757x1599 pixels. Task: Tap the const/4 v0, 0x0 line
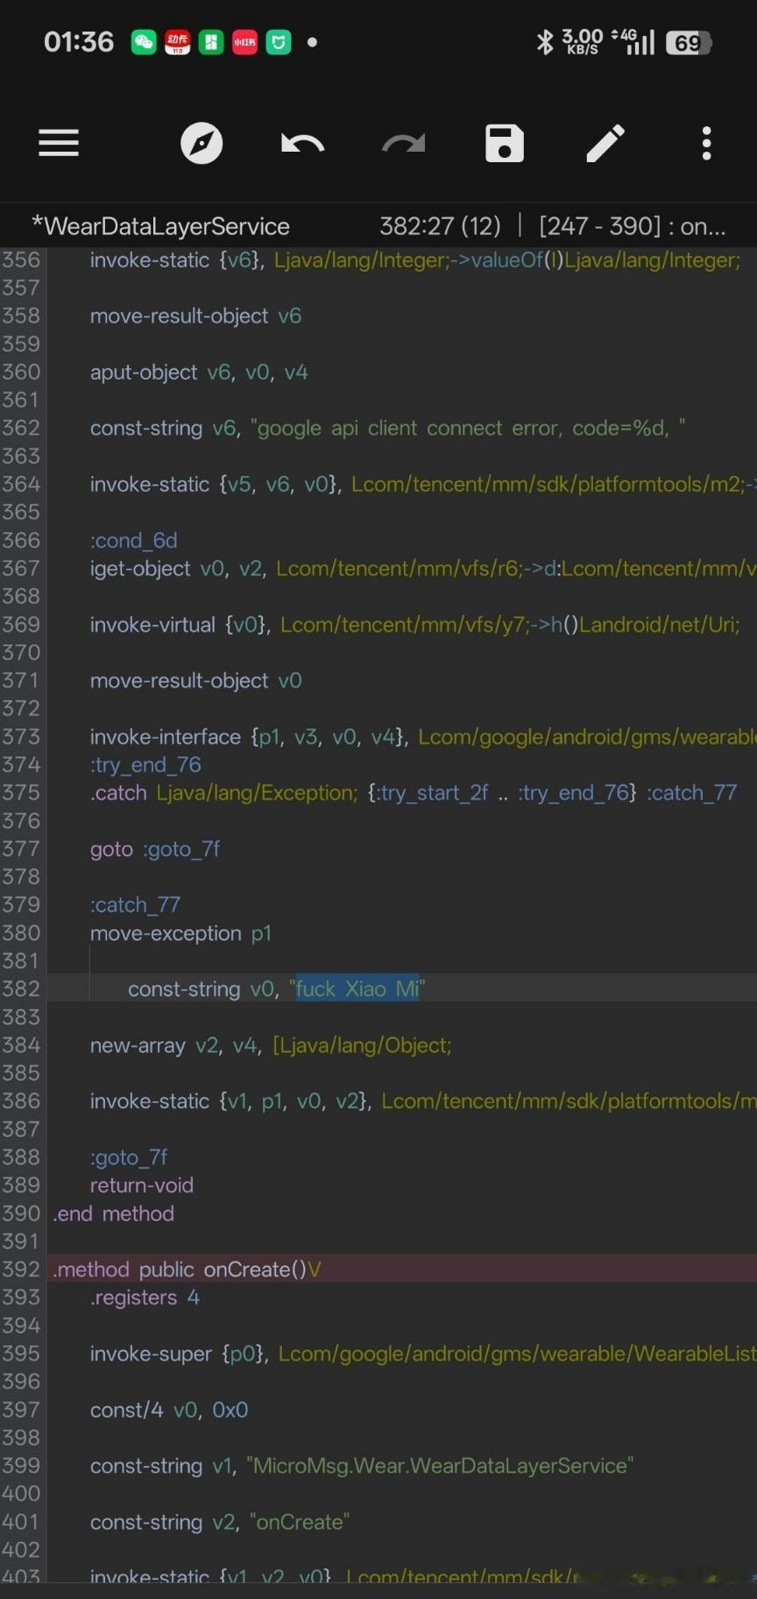[x=169, y=1410]
